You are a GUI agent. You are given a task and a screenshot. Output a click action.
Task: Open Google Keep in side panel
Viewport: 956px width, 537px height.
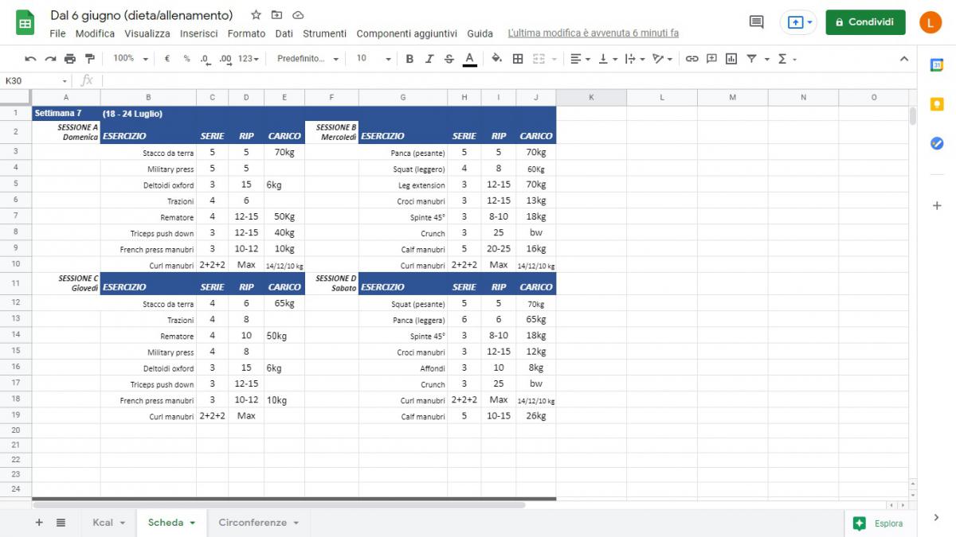(937, 104)
